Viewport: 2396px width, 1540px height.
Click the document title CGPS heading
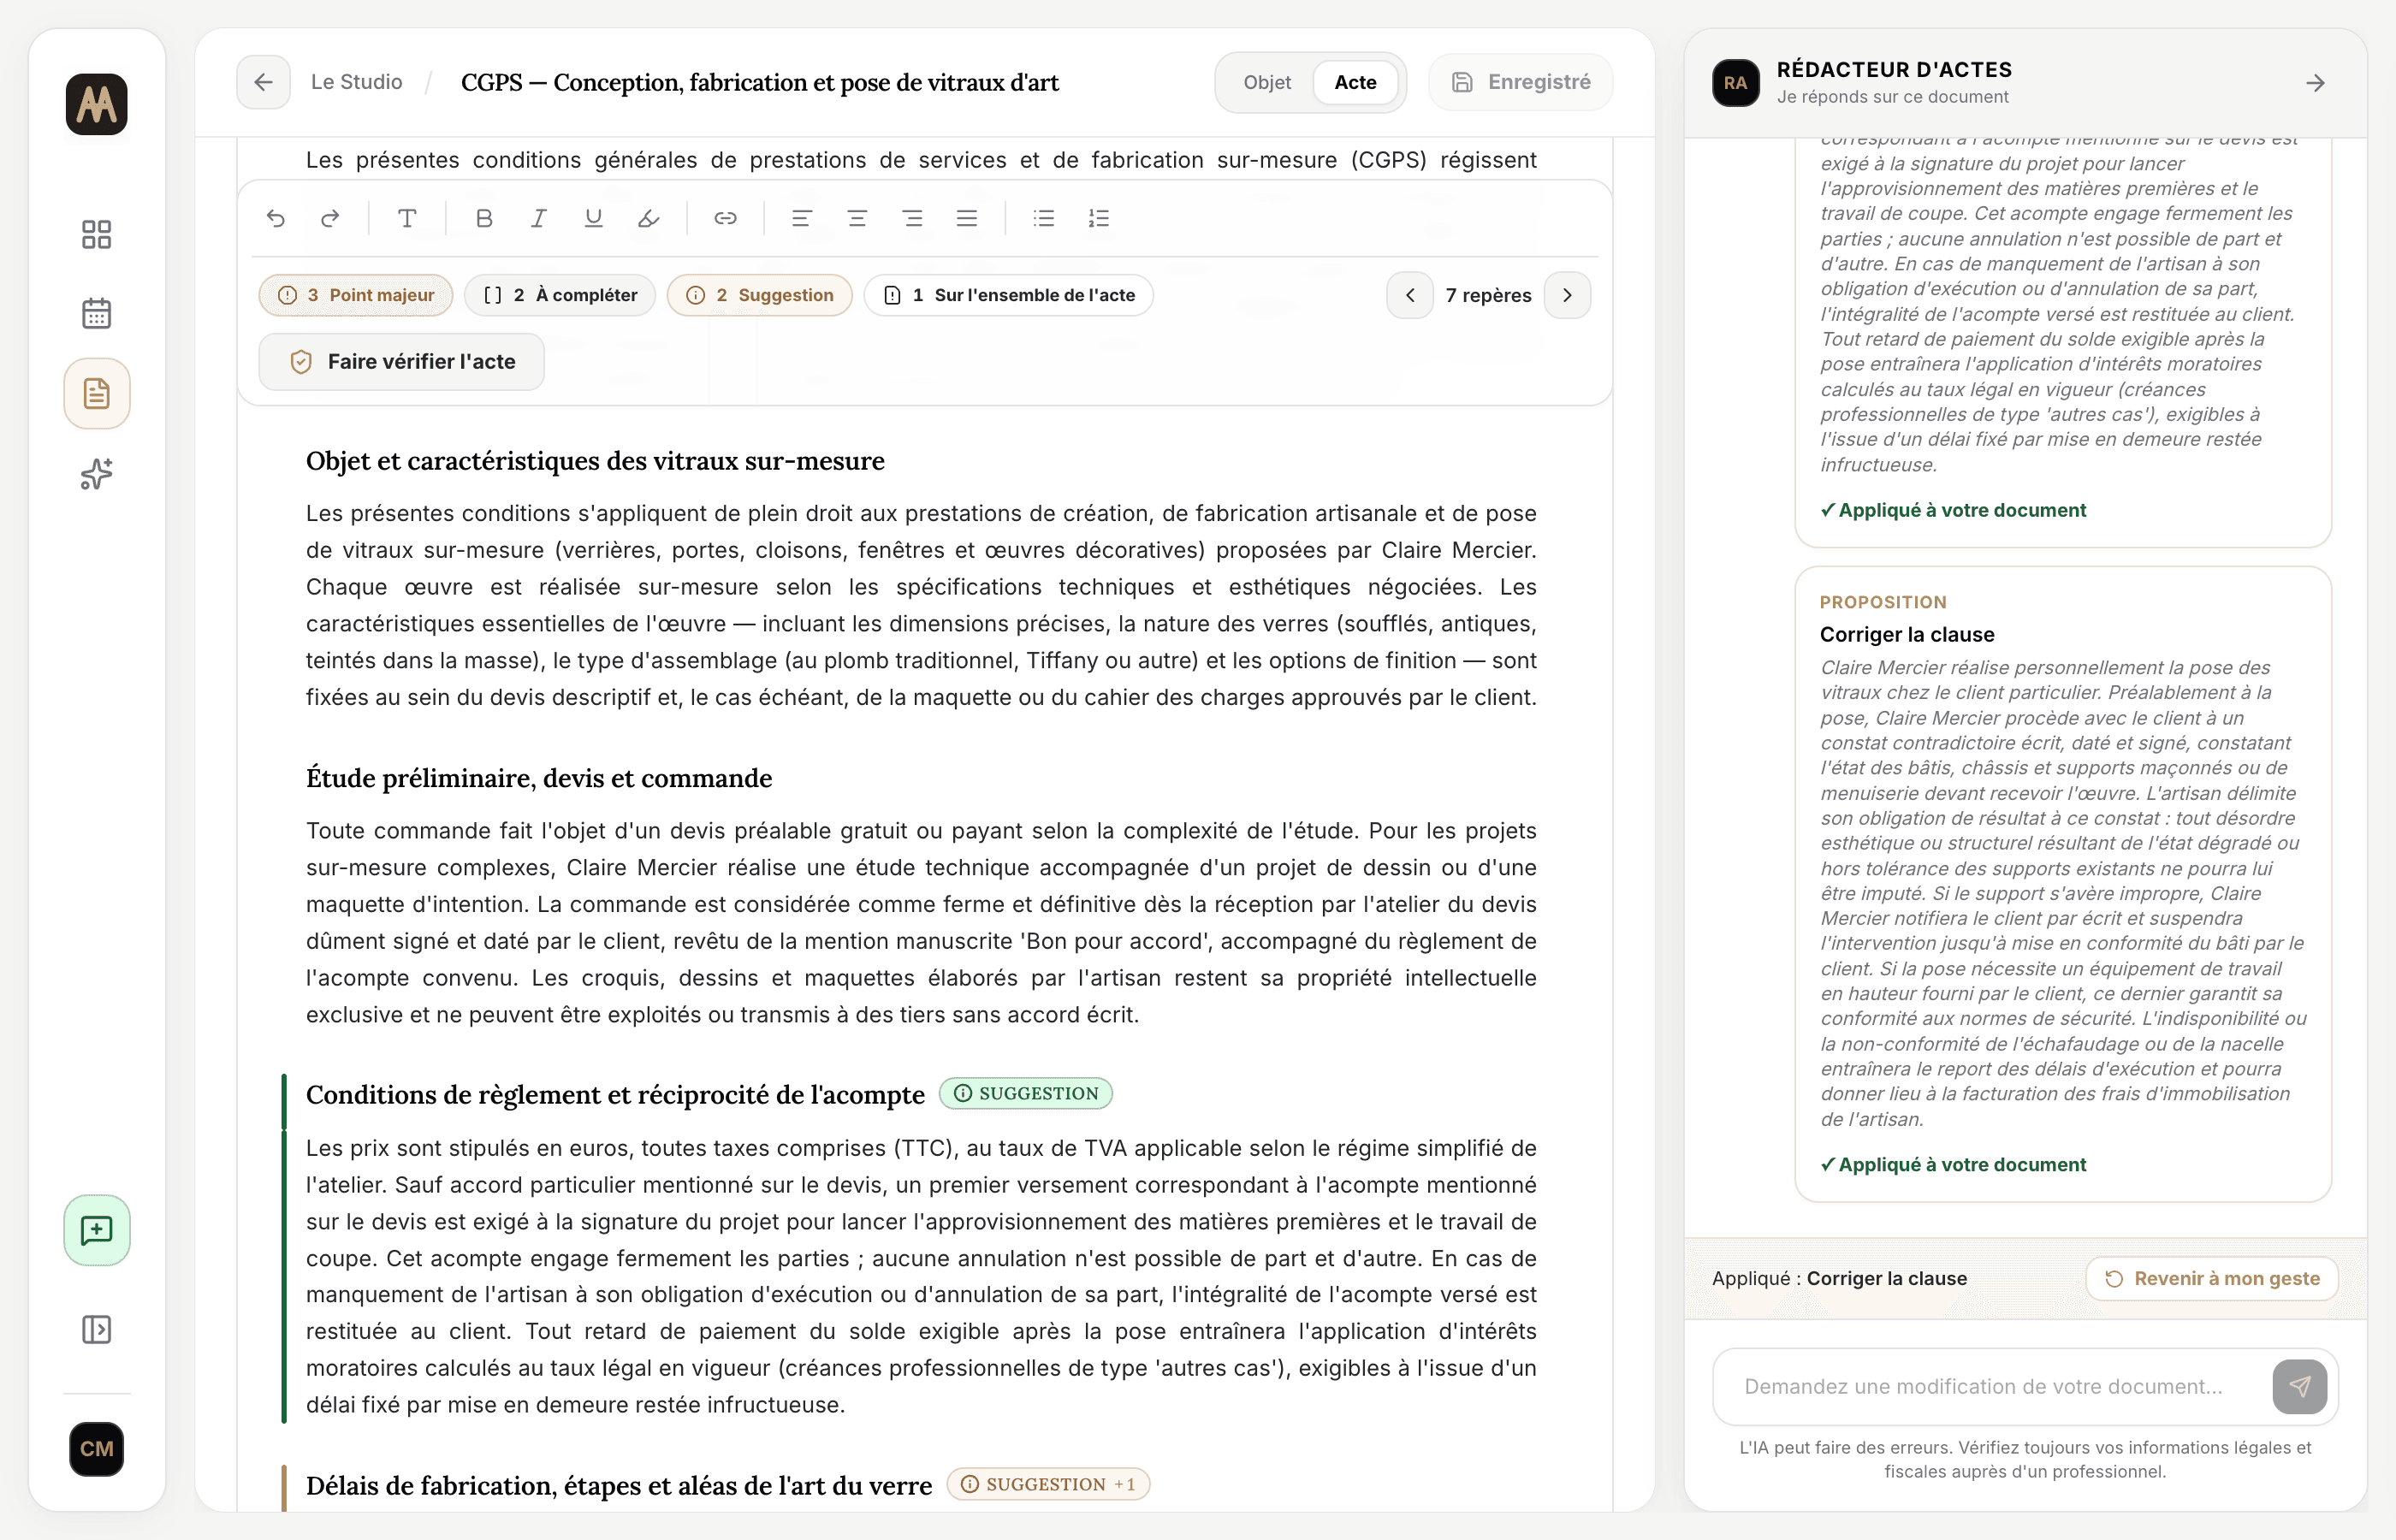coord(760,82)
